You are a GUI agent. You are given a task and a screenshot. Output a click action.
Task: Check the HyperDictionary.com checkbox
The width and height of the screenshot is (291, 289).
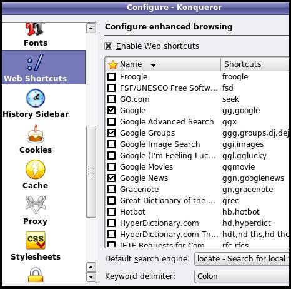click(x=111, y=223)
